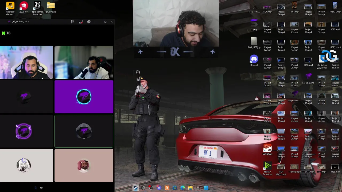Select the IMG_1820.jpg desktop file
The width and height of the screenshot is (342, 192).
(254, 43)
